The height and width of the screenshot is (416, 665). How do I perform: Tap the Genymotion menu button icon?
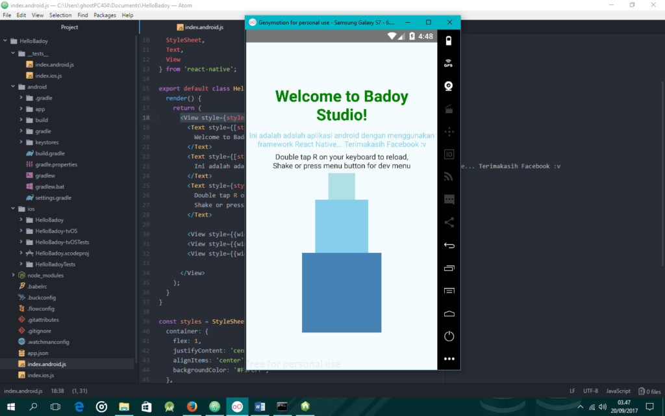pyautogui.click(x=449, y=291)
